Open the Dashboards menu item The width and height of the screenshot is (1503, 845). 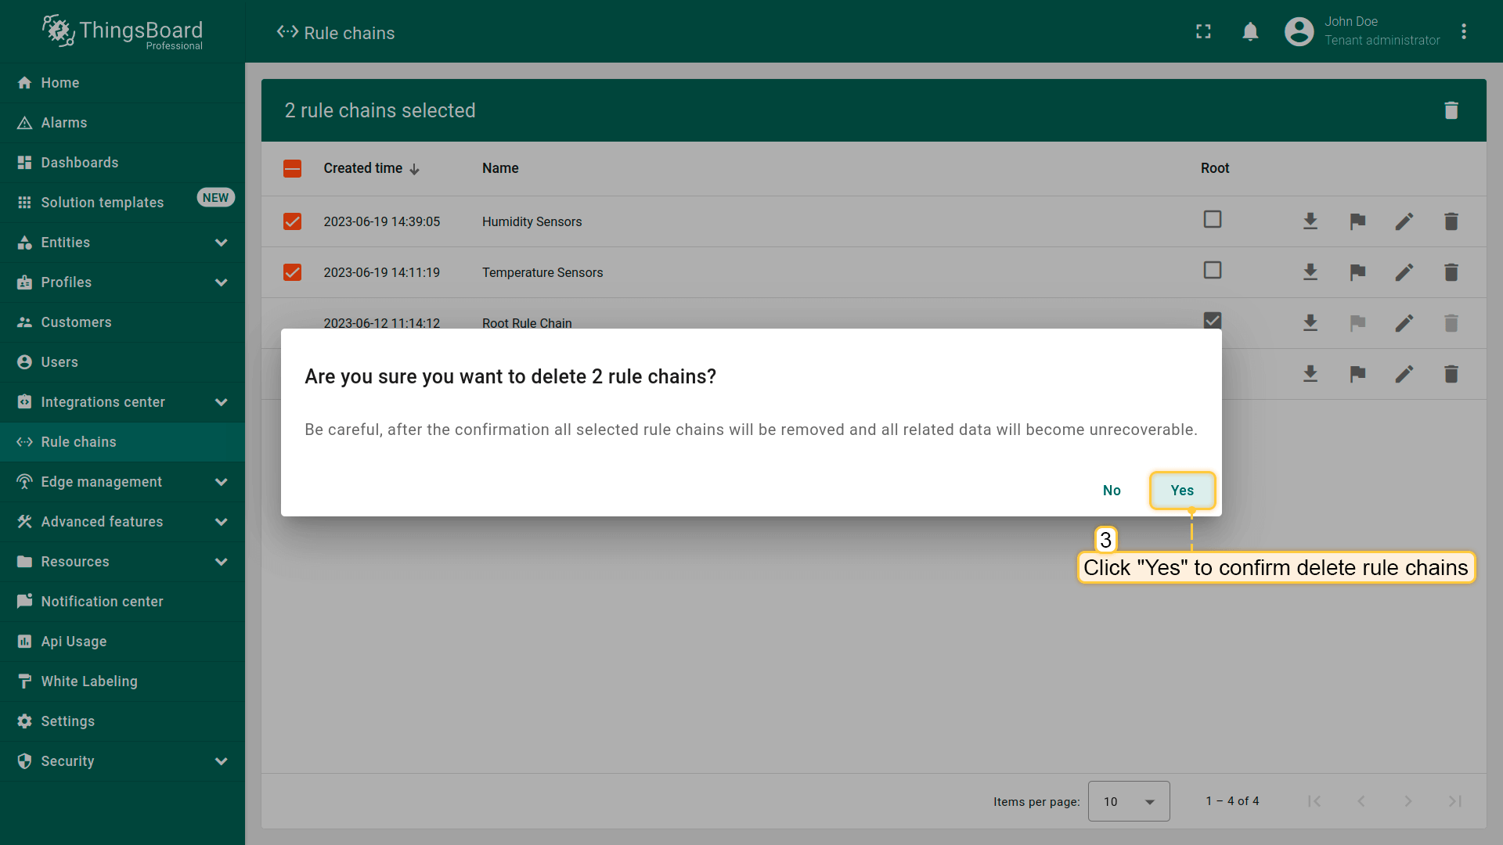(80, 163)
